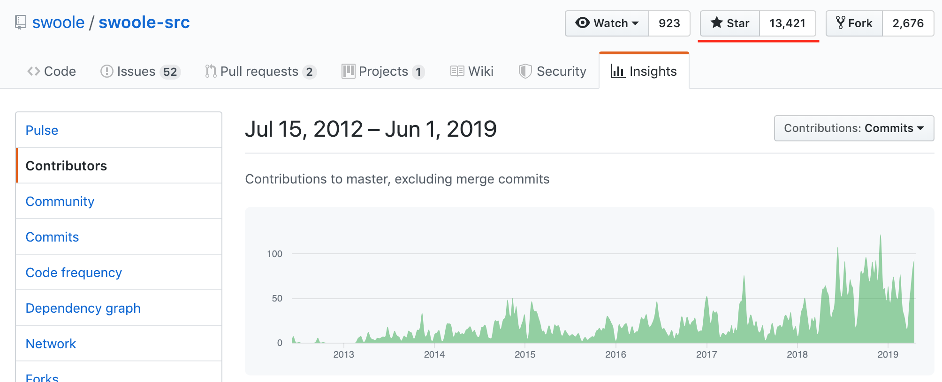Open Community in the sidebar

pos(119,201)
